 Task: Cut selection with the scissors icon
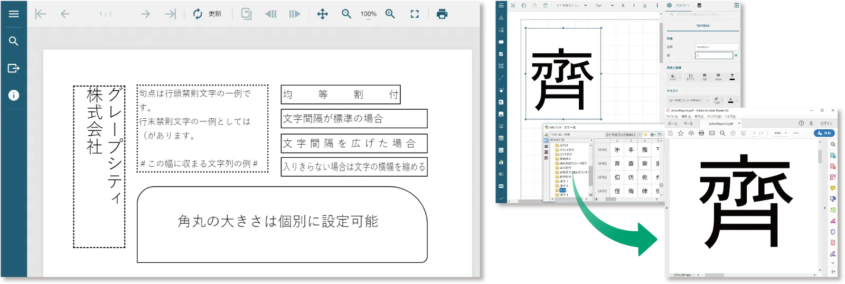(513, 5)
